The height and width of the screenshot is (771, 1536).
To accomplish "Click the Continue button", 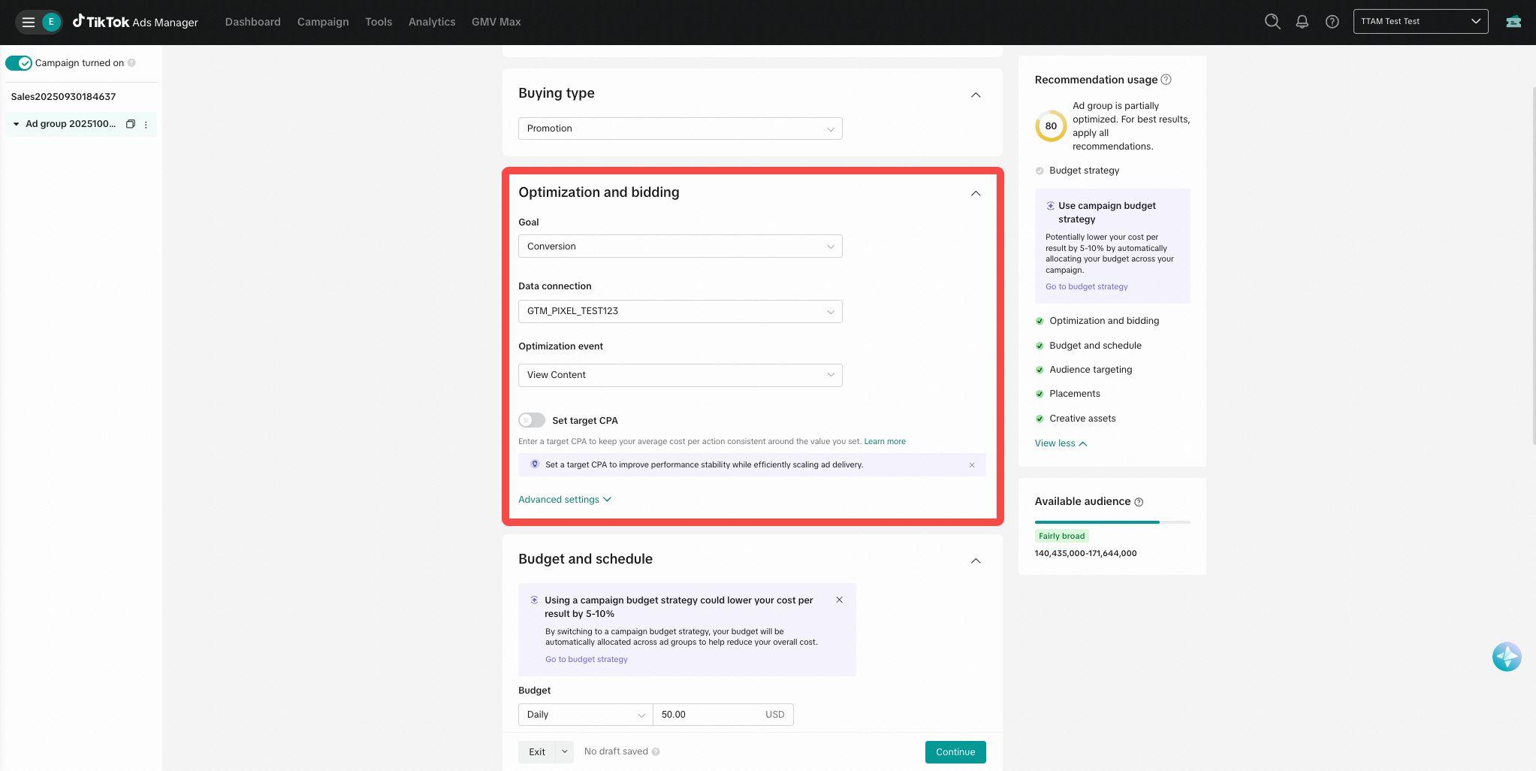I will [x=955, y=752].
